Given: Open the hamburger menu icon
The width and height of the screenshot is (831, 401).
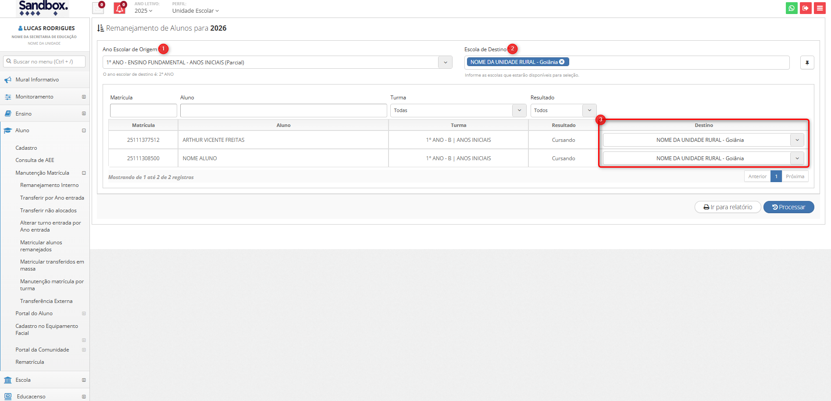Looking at the screenshot, I should tap(820, 8).
